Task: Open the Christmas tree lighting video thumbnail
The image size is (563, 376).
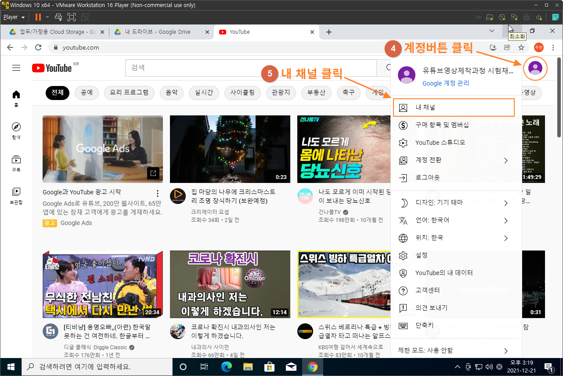Action: 230,149
